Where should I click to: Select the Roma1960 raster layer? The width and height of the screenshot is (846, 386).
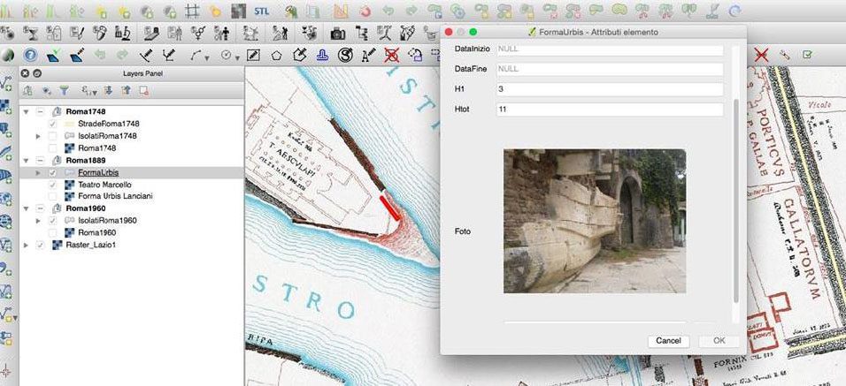point(97,232)
